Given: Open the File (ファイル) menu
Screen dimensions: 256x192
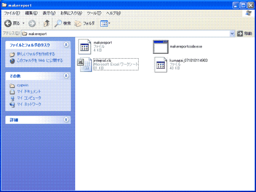Looking at the screenshot, I should point(12,13).
